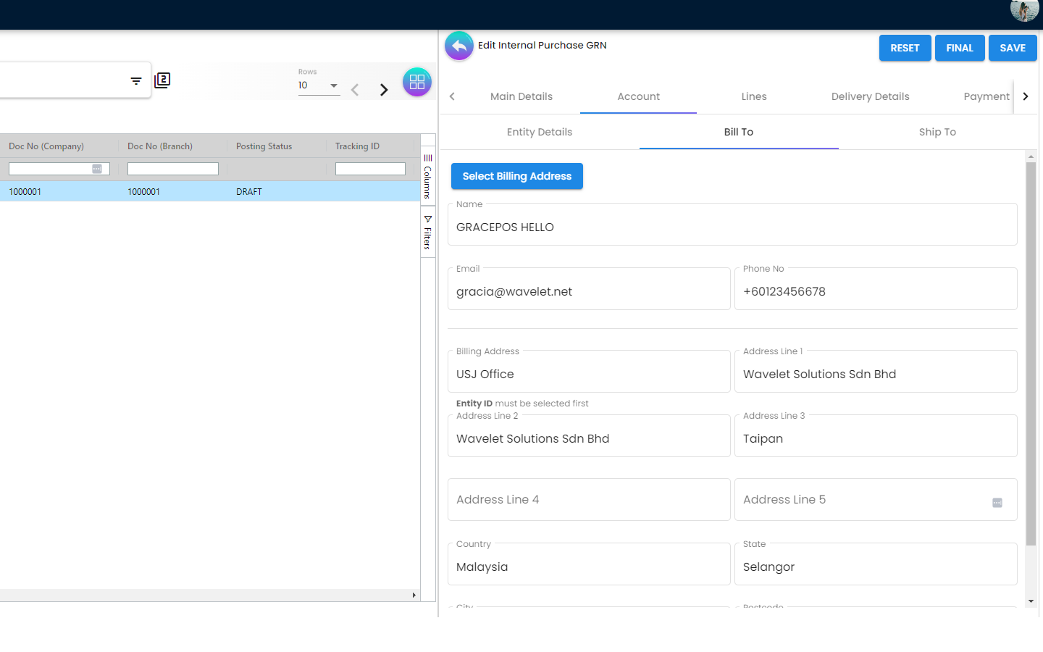Open the Rows per page dropdown

pos(319,85)
